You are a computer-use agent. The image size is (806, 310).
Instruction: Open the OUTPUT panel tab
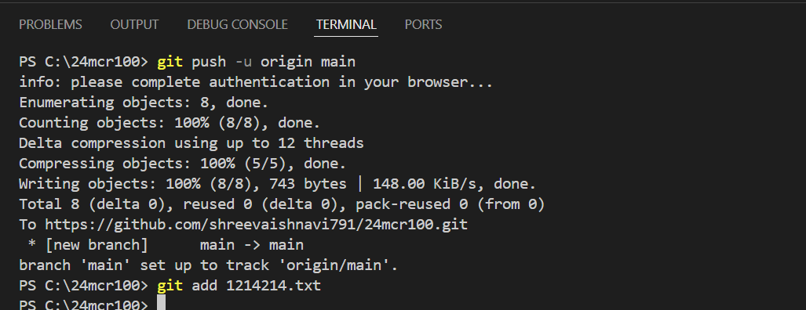[x=134, y=24]
